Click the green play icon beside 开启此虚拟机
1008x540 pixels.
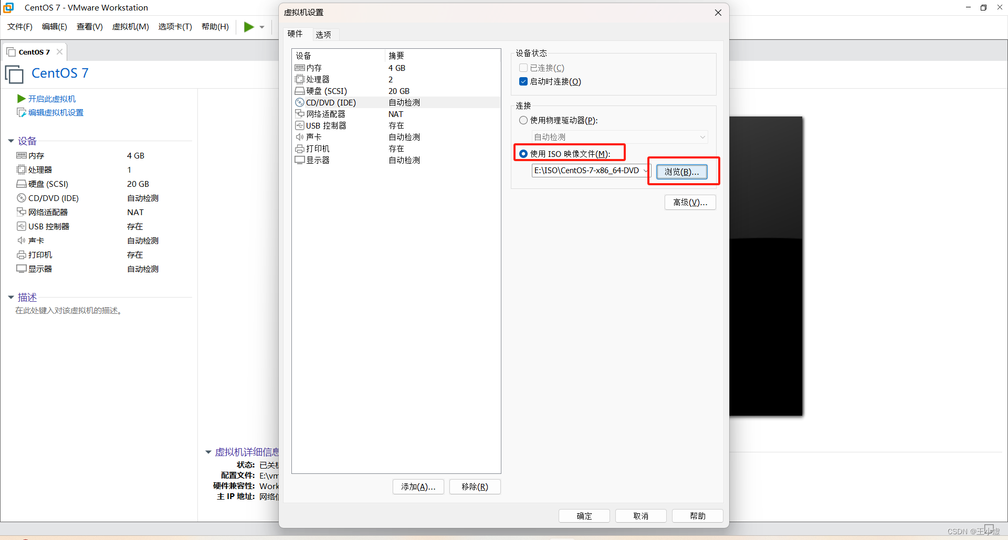(x=22, y=99)
